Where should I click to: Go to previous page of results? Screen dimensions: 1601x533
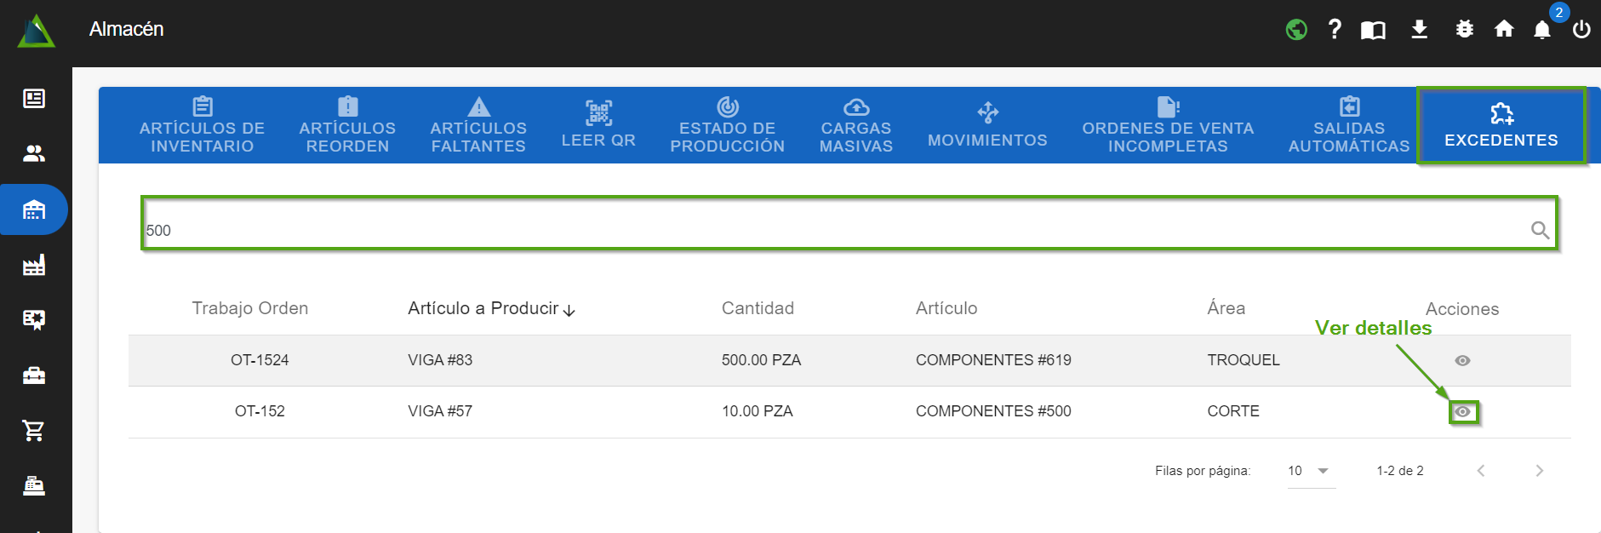(x=1480, y=471)
